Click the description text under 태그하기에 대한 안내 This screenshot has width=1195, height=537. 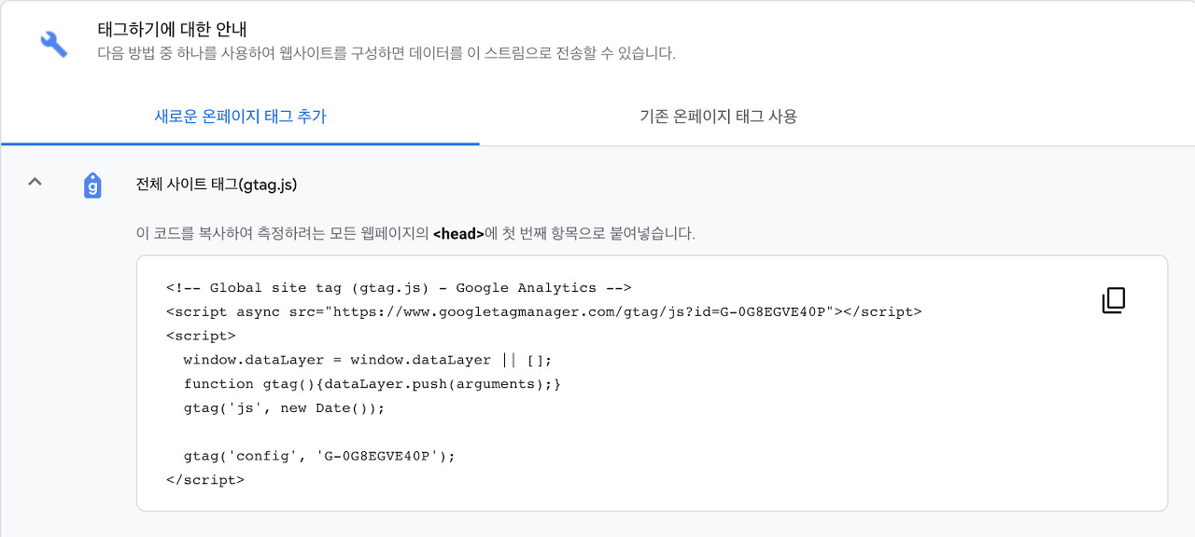click(386, 53)
